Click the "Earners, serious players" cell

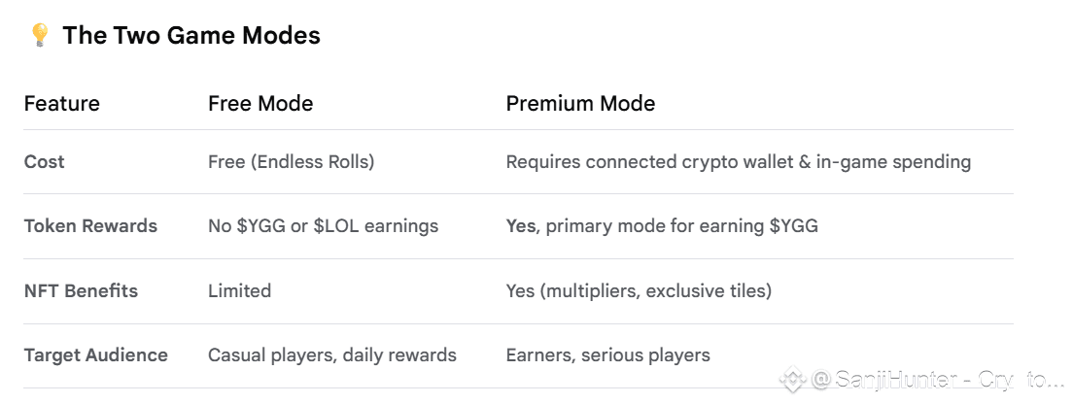coord(607,354)
